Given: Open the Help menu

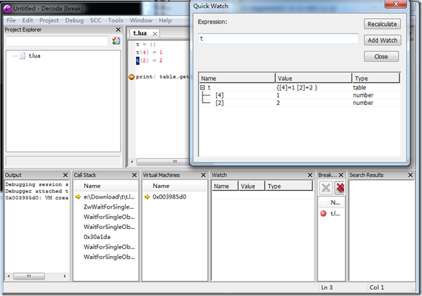Looking at the screenshot, I should (165, 20).
